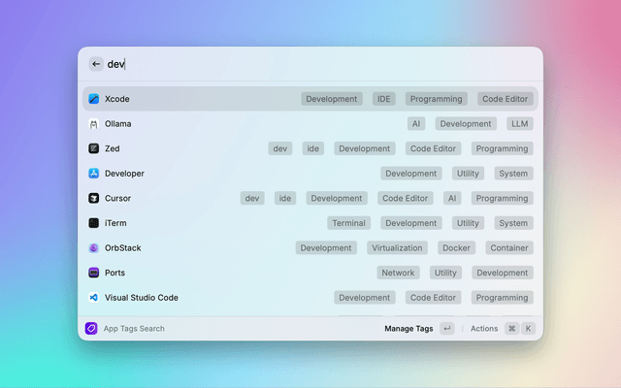621x388 pixels.
Task: Click the Zed app icon
Action: point(94,148)
